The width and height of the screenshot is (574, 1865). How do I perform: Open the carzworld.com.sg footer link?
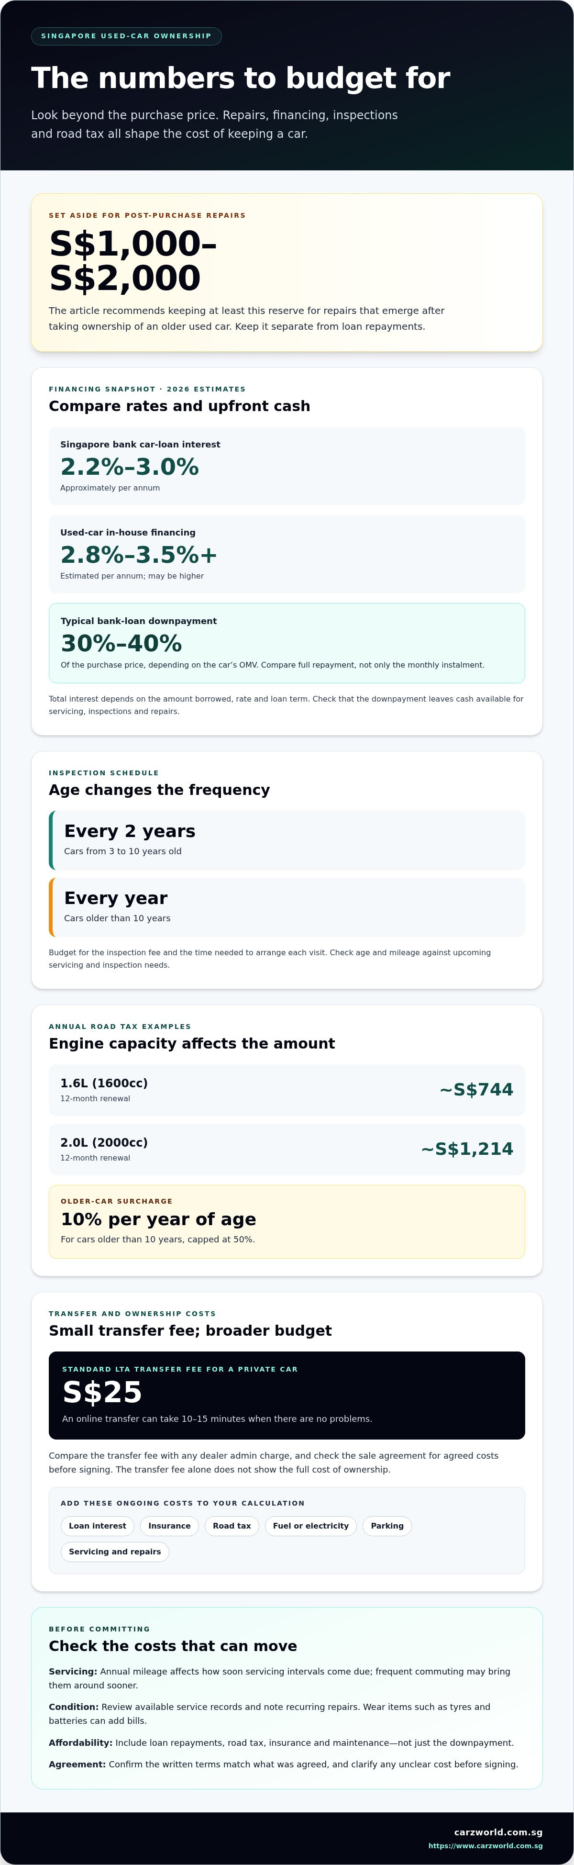point(498,1831)
